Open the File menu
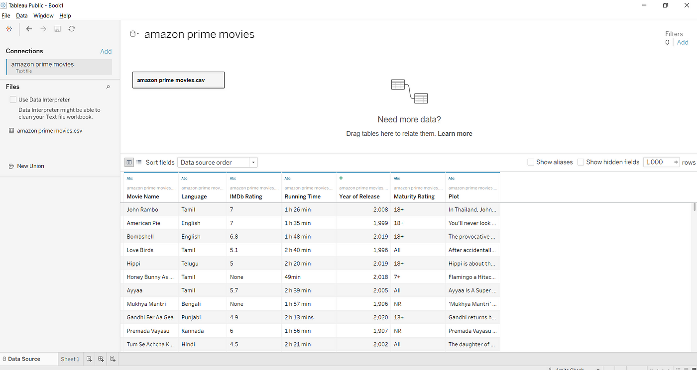Screen dimensions: 697x370 tap(6, 16)
